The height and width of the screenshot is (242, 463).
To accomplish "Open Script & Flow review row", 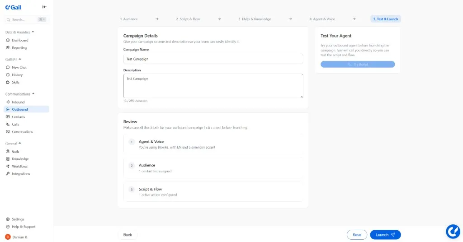I will [213, 192].
